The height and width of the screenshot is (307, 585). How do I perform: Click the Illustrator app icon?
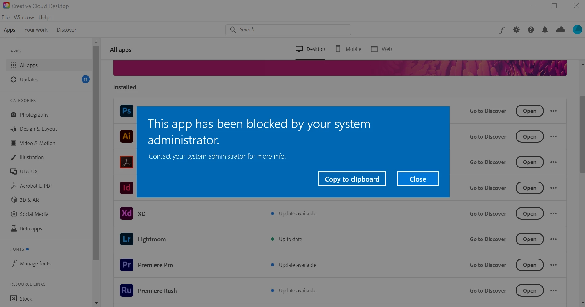point(126,136)
